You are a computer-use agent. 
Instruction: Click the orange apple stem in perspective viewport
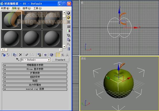(122, 65)
